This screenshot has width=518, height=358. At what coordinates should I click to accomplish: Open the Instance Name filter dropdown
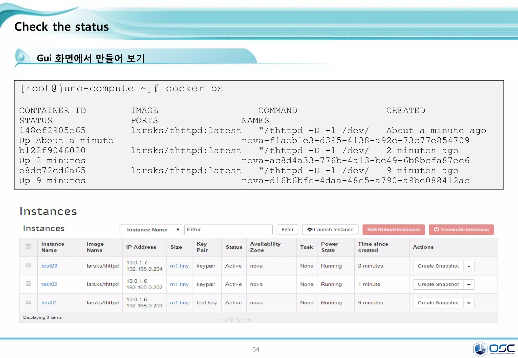click(x=151, y=230)
